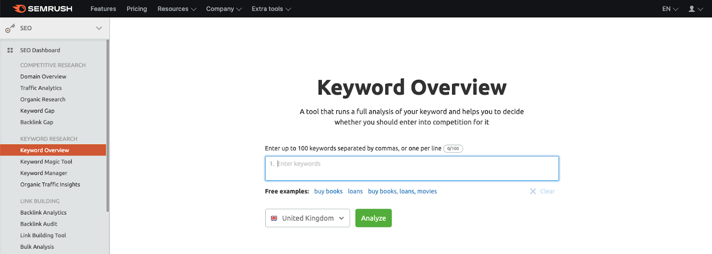Click the LINK BUILDING heading
Viewport: 712px width, 254px height.
click(40, 201)
